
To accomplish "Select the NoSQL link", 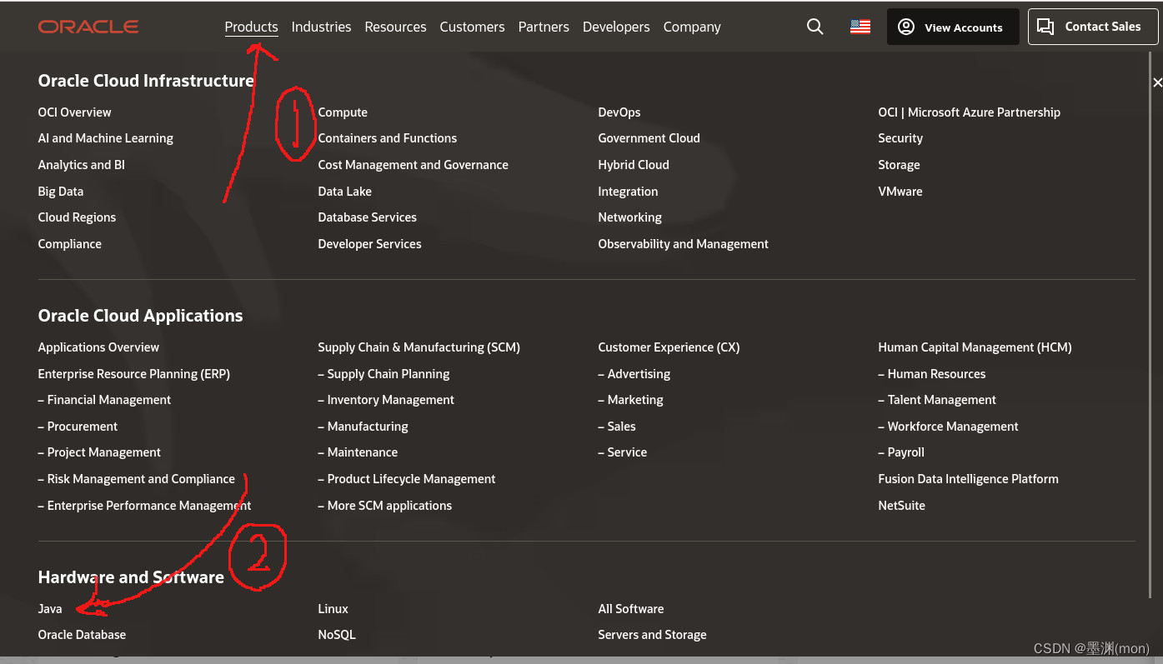I will tap(337, 635).
